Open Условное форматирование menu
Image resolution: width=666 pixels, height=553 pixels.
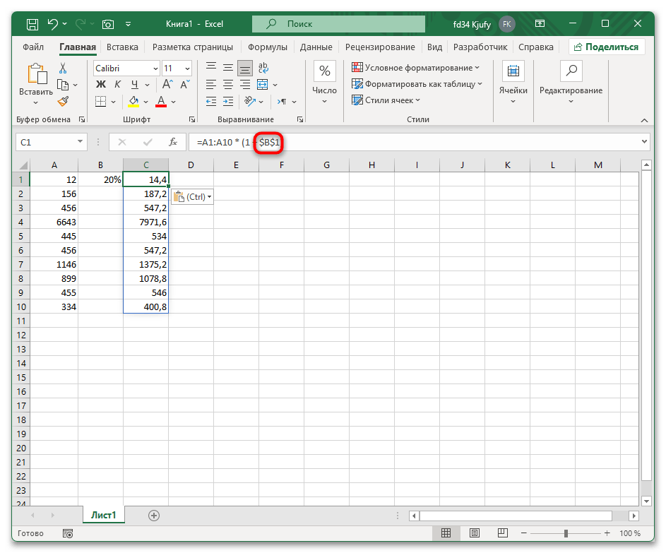415,68
